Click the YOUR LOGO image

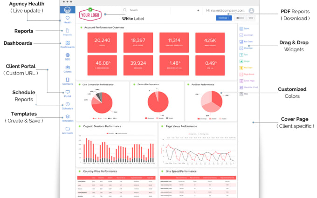pos(90,14)
